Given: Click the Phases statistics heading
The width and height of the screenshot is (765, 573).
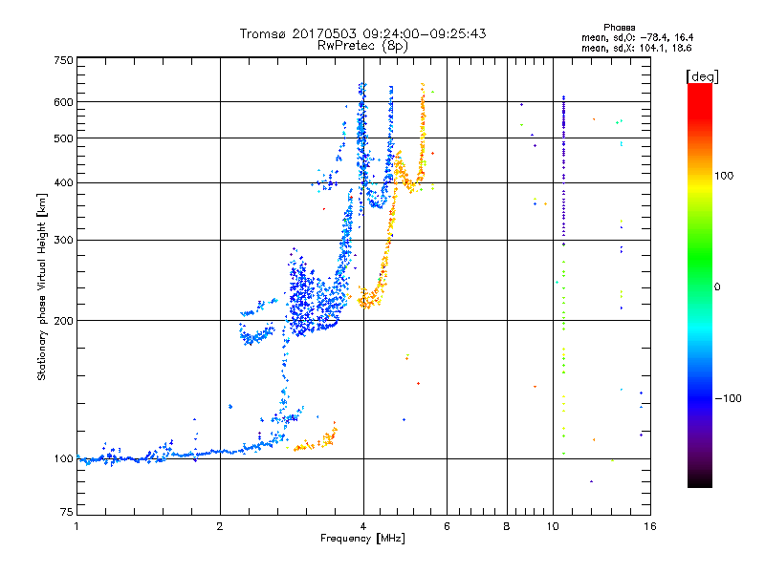Looking at the screenshot, I should pyautogui.click(x=619, y=28).
